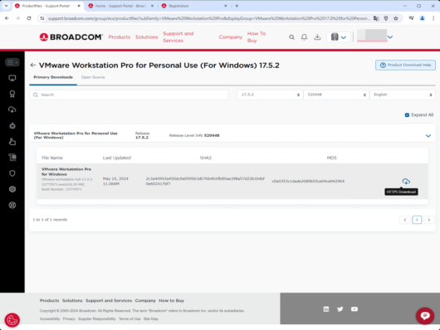Open the header downloads tray icon
The width and height of the screenshot is (440, 330).
[317, 37]
